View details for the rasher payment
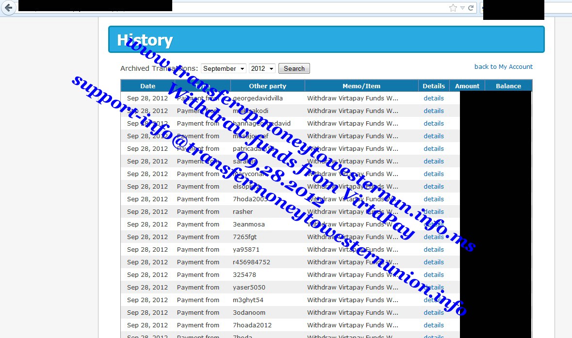Viewport: 572px width, 338px height. pos(433,211)
